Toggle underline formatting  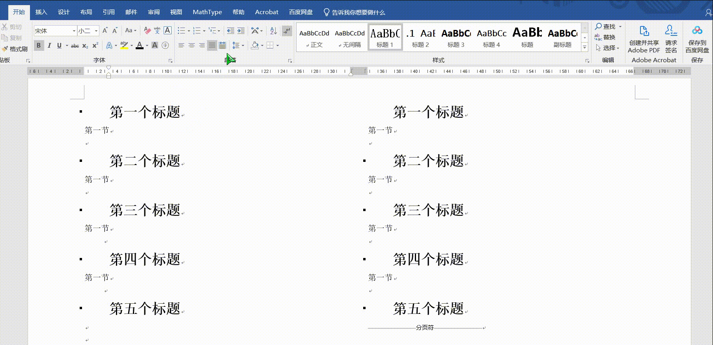(x=59, y=45)
